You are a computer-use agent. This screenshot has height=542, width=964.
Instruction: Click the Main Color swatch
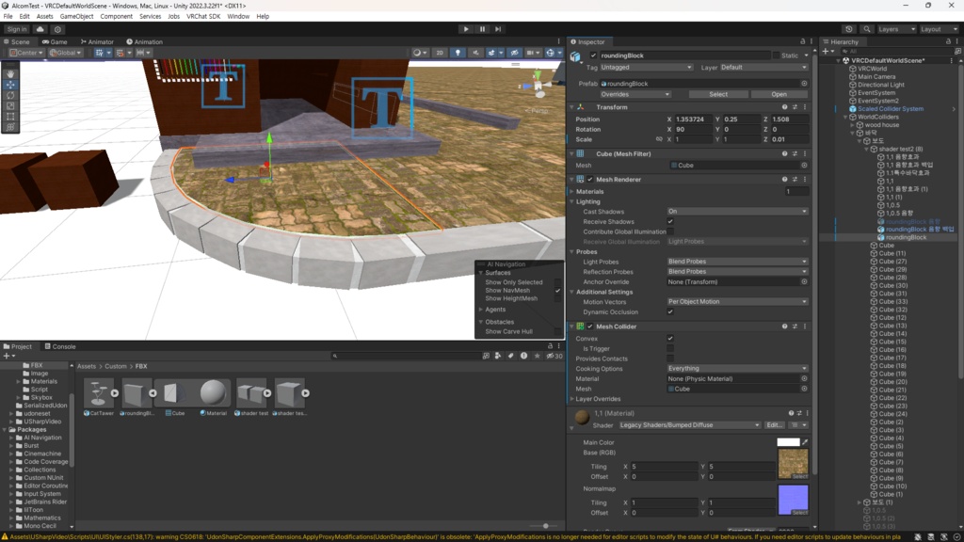(x=788, y=442)
